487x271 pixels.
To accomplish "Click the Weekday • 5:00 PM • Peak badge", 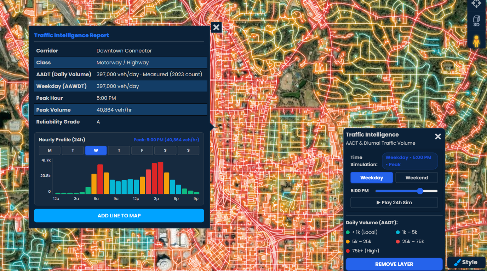I will [409, 161].
